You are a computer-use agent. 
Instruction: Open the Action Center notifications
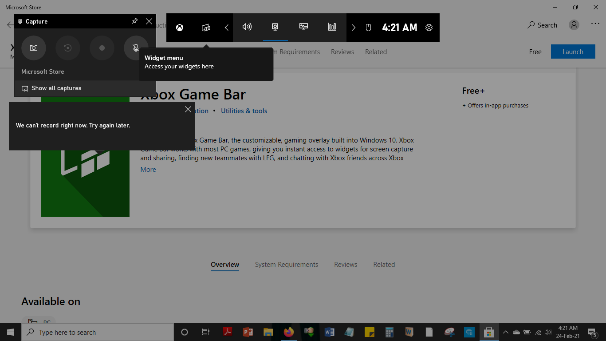[x=592, y=332]
